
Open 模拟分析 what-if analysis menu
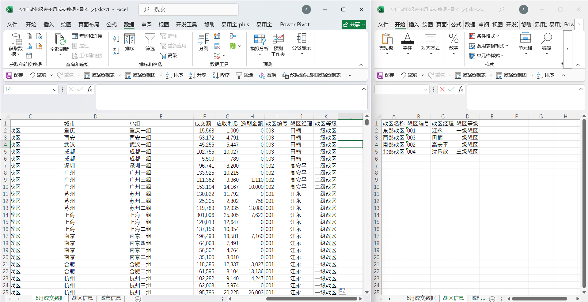260,45
